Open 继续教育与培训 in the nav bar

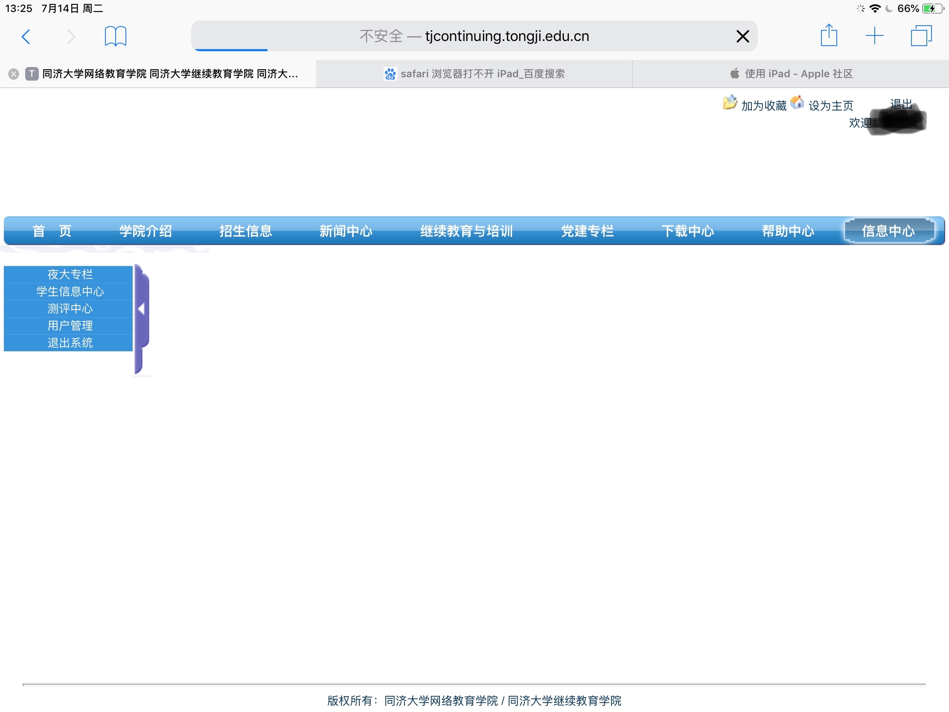466,231
